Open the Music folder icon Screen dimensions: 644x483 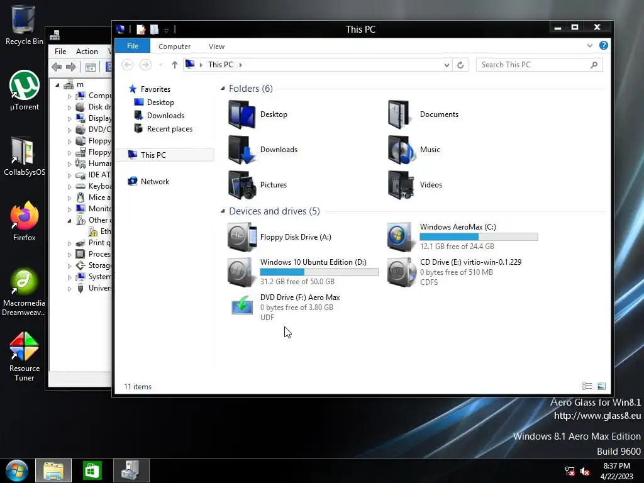(x=401, y=150)
